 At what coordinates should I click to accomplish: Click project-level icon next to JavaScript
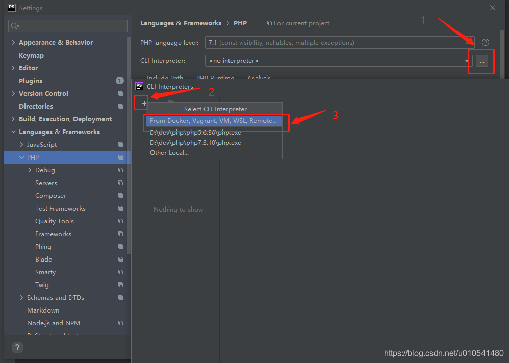tap(121, 144)
